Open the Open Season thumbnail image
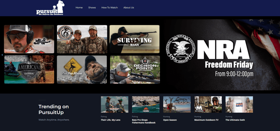280x131 pixels. click(x=177, y=105)
